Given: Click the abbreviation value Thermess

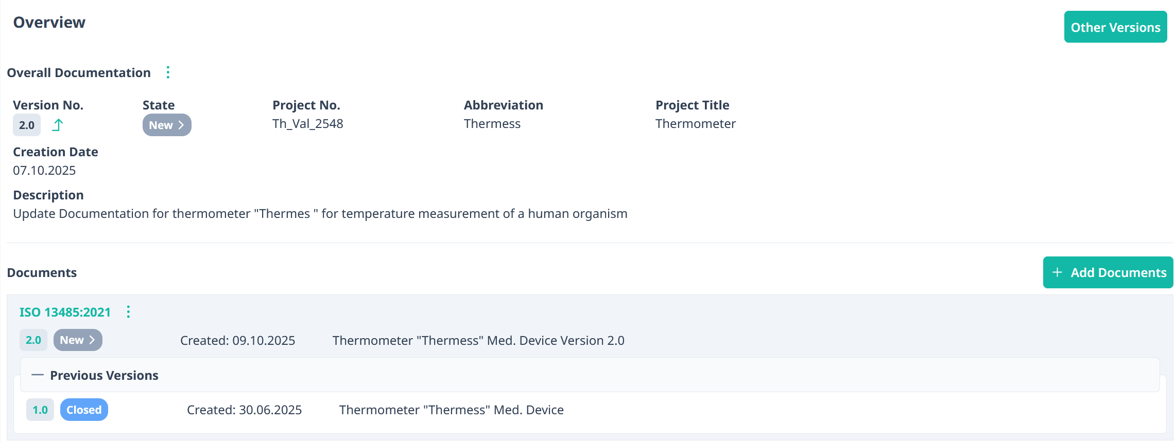Looking at the screenshot, I should pyautogui.click(x=492, y=124).
